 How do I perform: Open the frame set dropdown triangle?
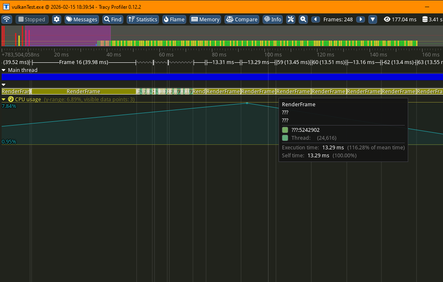[373, 19]
